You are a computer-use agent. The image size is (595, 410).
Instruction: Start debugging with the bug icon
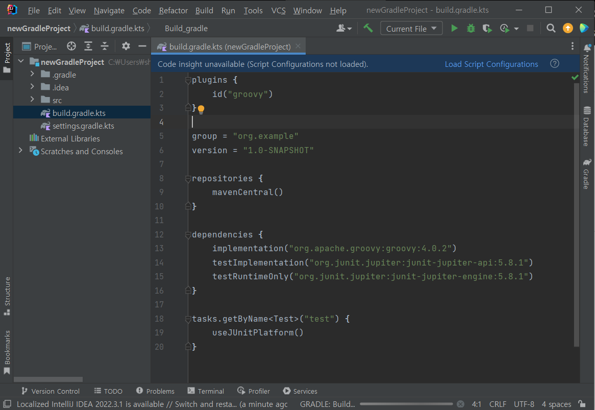470,28
